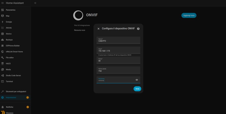The image size is (226, 114).
Task: Click the Host field with 192.168.1.175
Action: coord(118,50)
